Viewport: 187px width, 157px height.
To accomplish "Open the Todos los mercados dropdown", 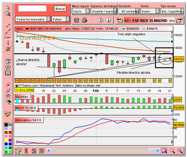I will coord(33,19).
